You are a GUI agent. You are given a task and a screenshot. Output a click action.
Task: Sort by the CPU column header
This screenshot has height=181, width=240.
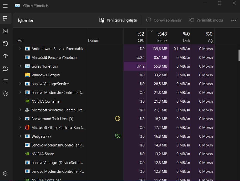click(x=135, y=37)
